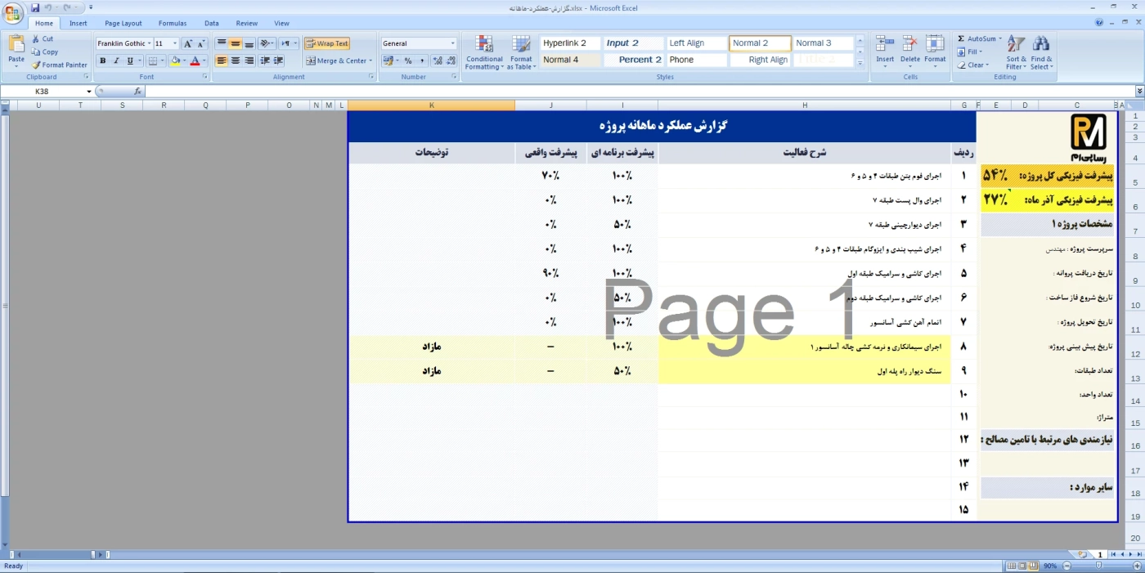The width and height of the screenshot is (1145, 573).
Task: Open the Find & Select menu
Action: tap(1041, 52)
